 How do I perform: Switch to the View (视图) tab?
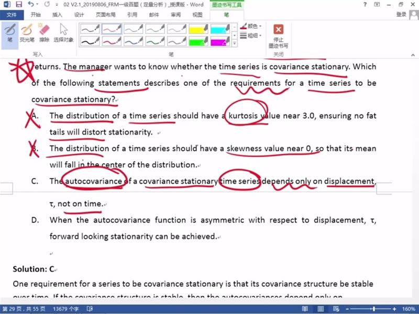point(197,15)
